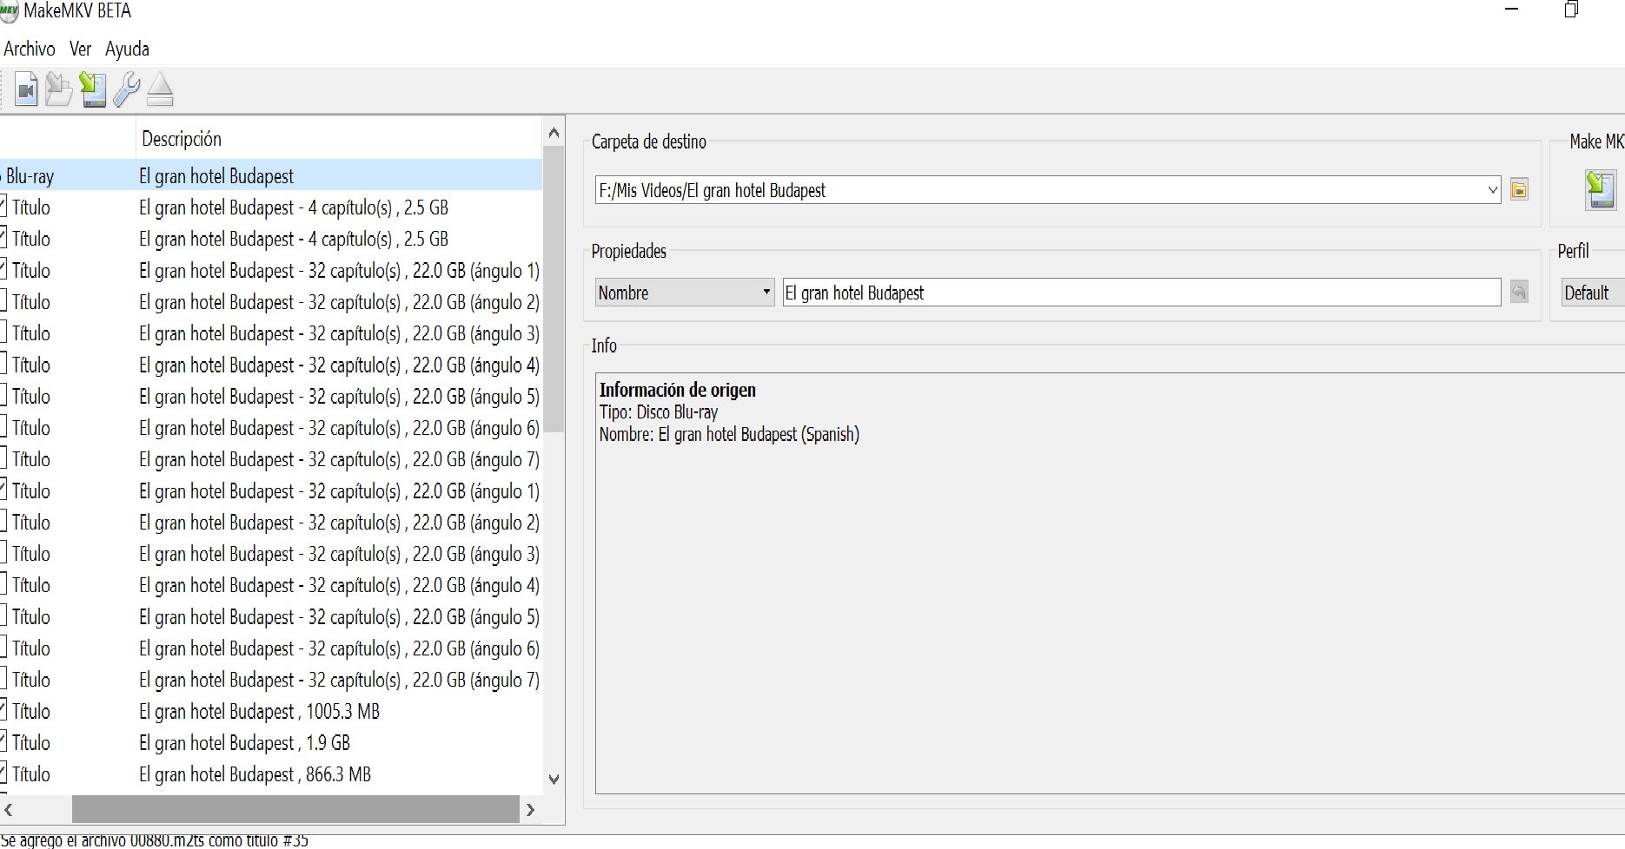The width and height of the screenshot is (1625, 849).
Task: Click the title list scroll-down arrow
Action: [x=554, y=780]
